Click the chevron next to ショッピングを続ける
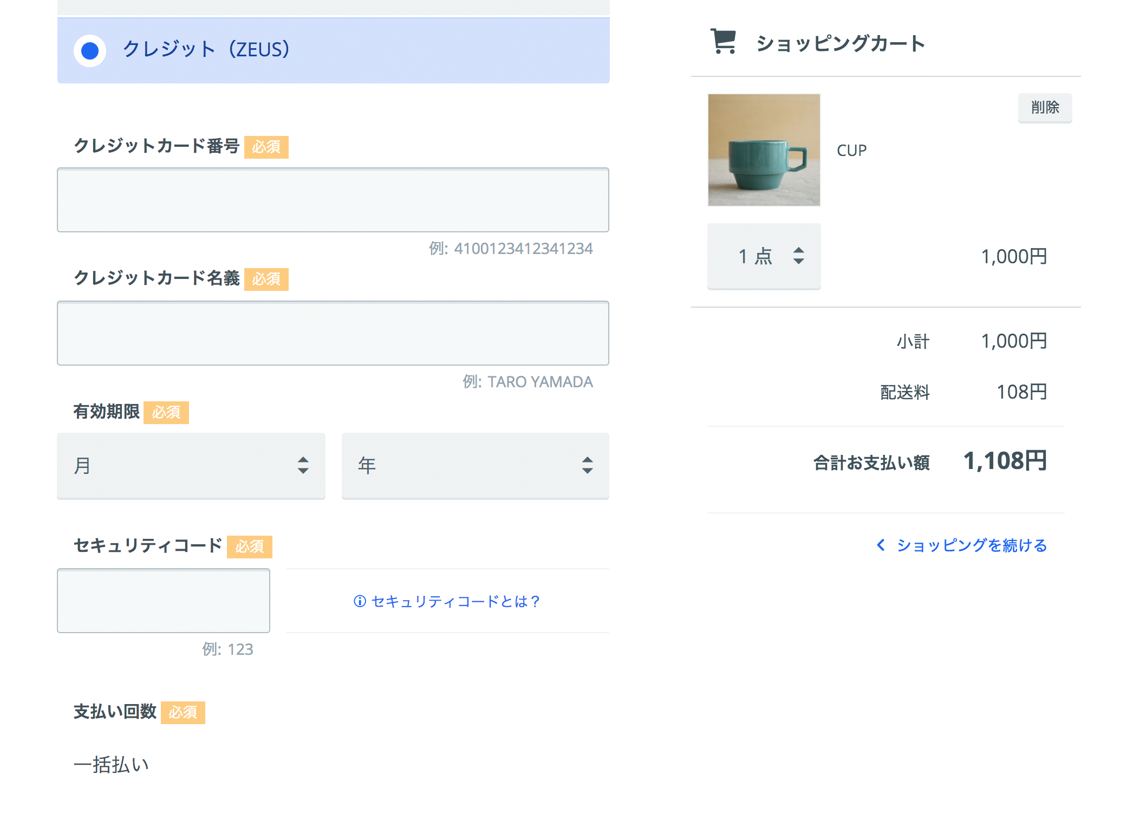Screen dimensions: 1133x833 pyautogui.click(x=881, y=545)
